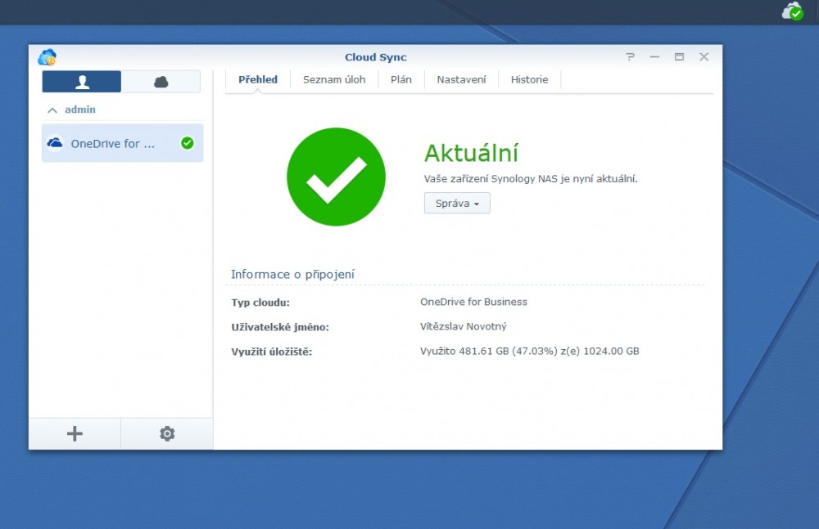Image resolution: width=819 pixels, height=529 pixels.
Task: Close the Cloud Sync window
Action: [x=704, y=57]
